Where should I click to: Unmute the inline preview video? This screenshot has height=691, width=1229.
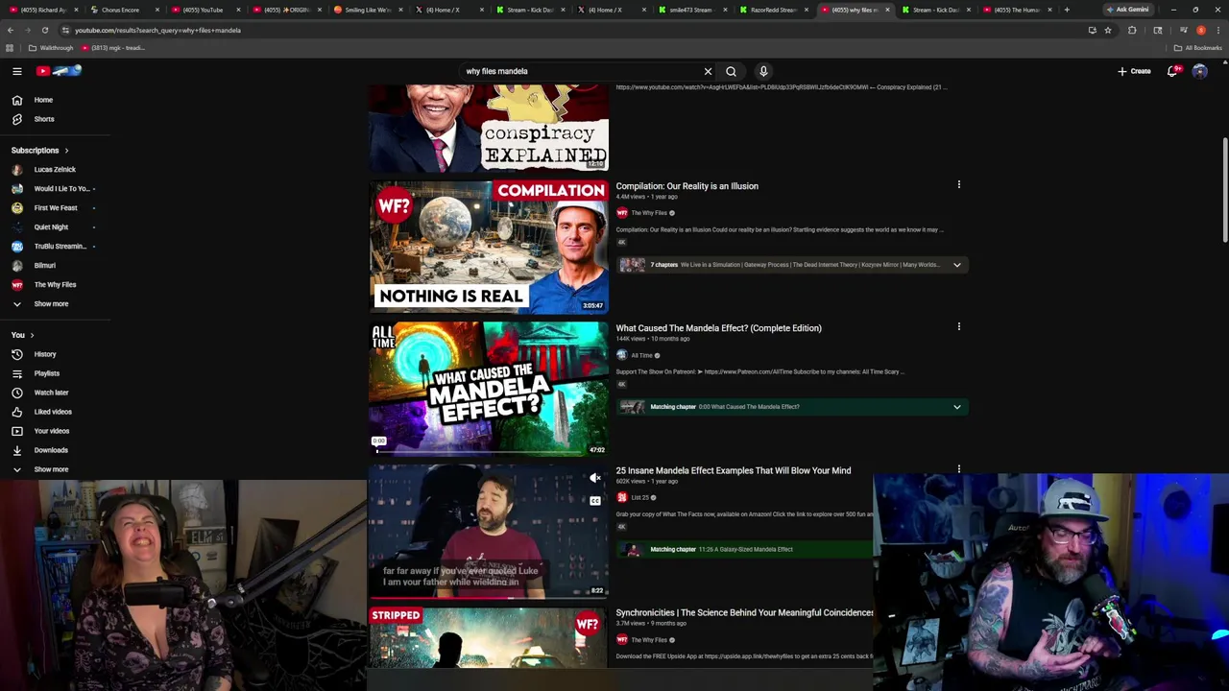click(x=595, y=478)
